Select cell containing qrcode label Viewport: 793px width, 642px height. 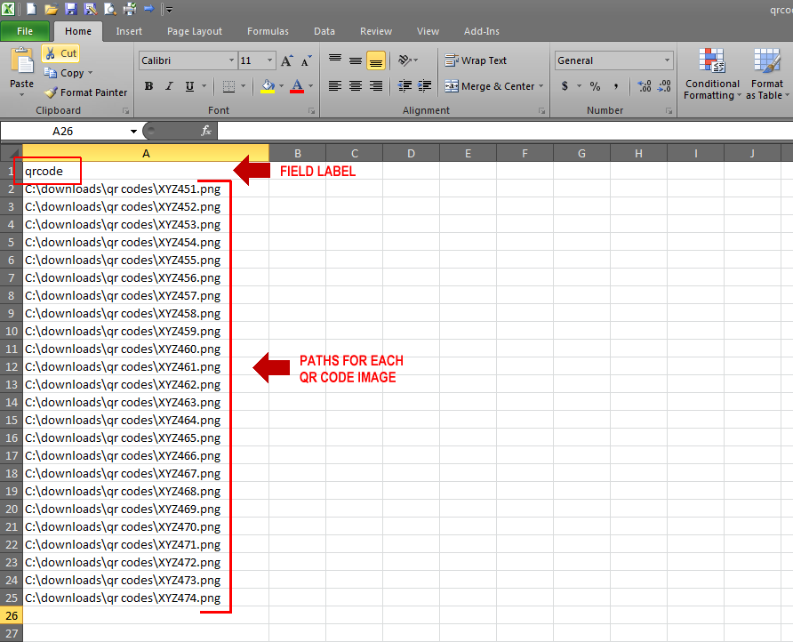(146, 171)
